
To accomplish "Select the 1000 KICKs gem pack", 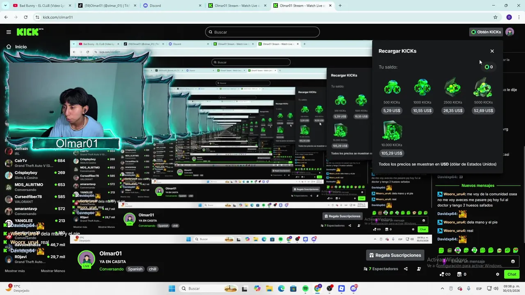I will [x=422, y=87].
